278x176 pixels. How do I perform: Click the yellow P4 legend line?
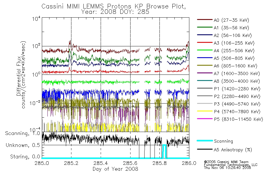[205, 111]
